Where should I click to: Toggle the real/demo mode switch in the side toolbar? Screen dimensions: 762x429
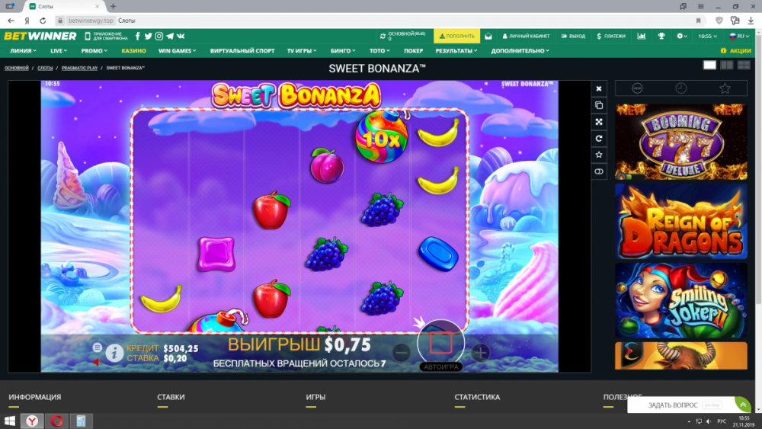click(x=599, y=172)
